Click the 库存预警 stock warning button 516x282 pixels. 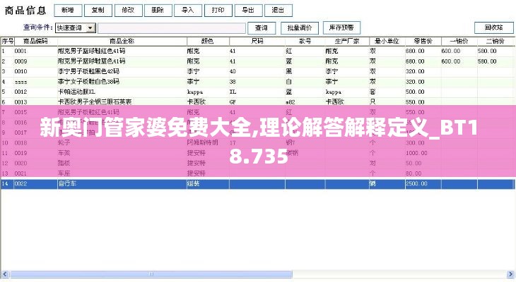[x=341, y=27]
